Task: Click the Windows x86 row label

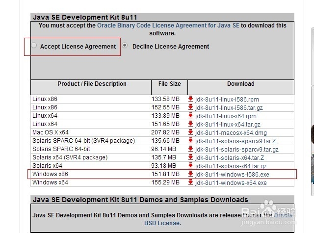Action: coord(50,174)
